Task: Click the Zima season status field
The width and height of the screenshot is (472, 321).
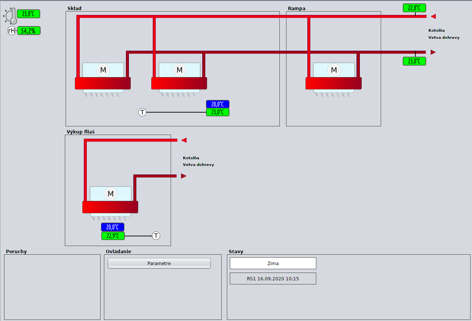Action: (x=273, y=263)
